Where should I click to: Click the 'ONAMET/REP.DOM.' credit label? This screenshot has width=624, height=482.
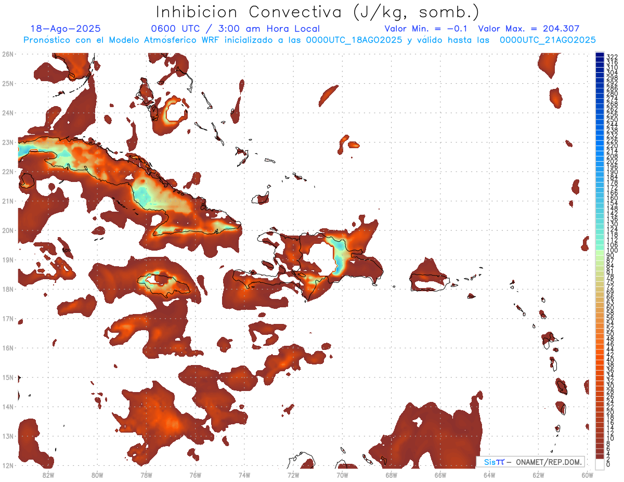click(x=548, y=462)
